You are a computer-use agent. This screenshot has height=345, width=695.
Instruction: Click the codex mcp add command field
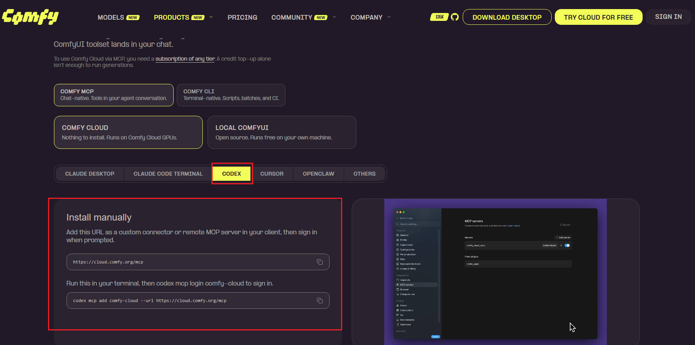pyautogui.click(x=198, y=300)
